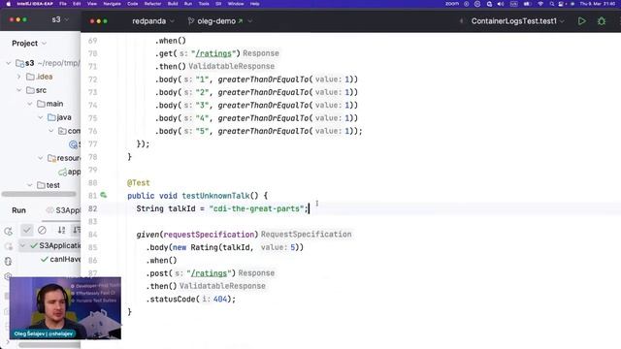Collapse the S3Application test results node

click(22, 245)
